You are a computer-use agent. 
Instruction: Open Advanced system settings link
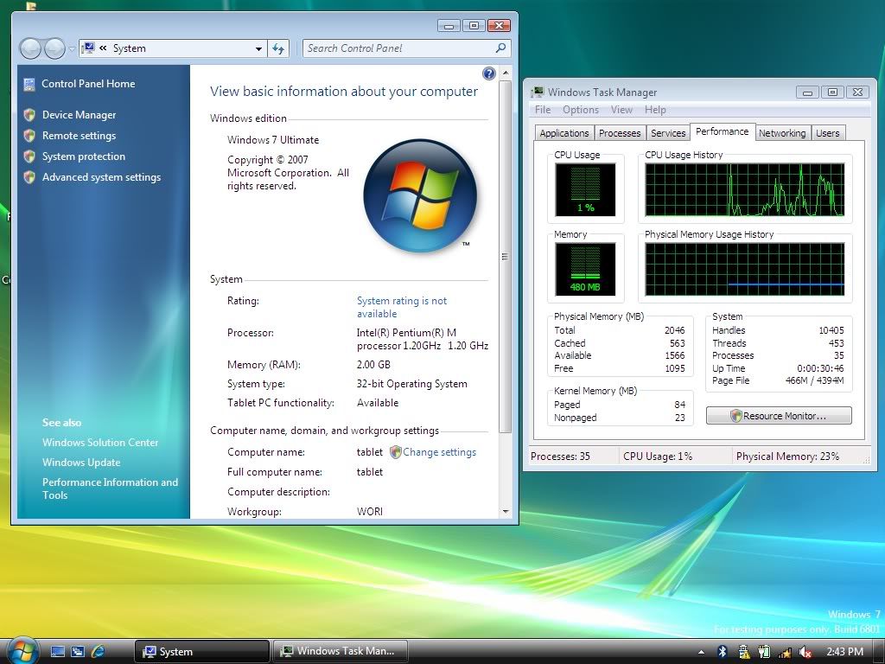click(101, 177)
